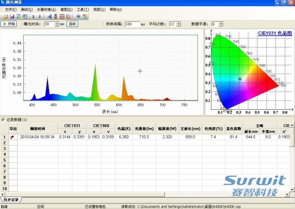Screen dimensions: 295x209
Task: Select the 历史记录 tab
Action: (x=11, y=200)
